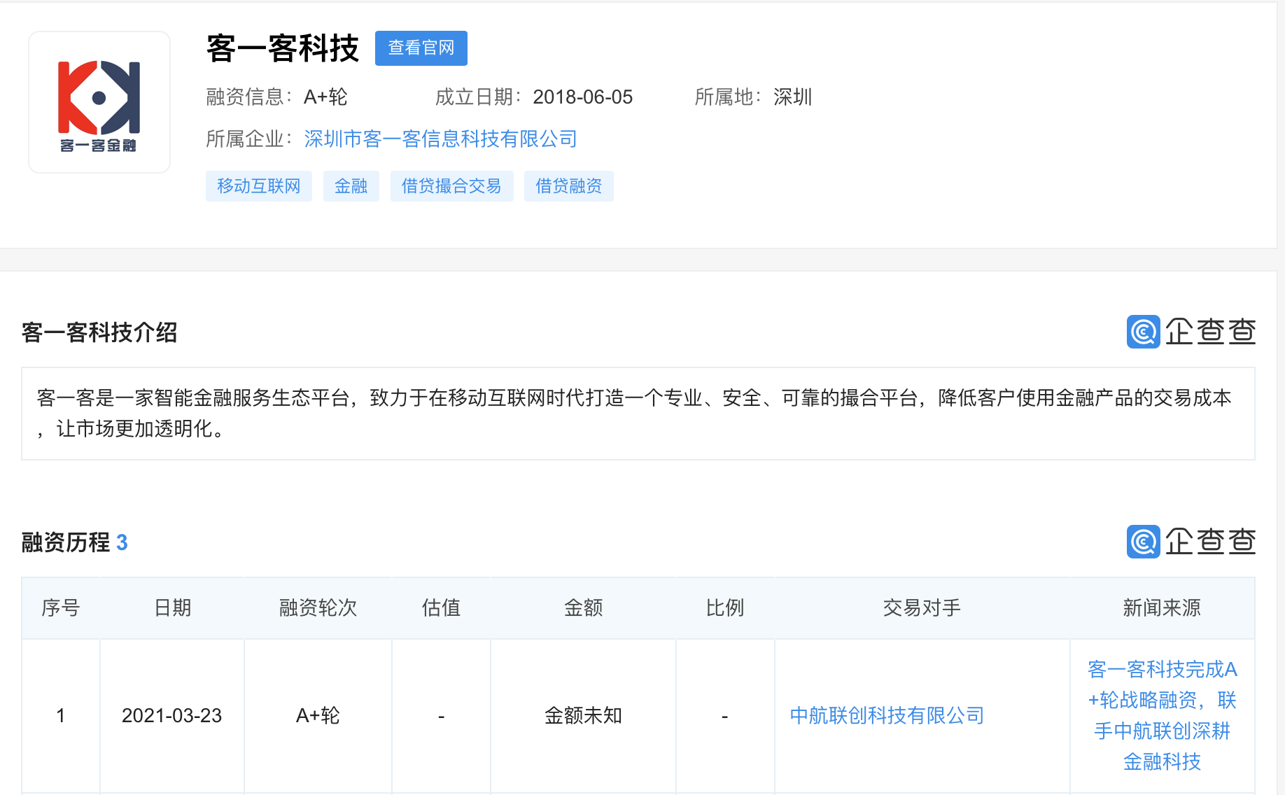Open 中航联创科技有限公司 investor link

[x=887, y=715]
